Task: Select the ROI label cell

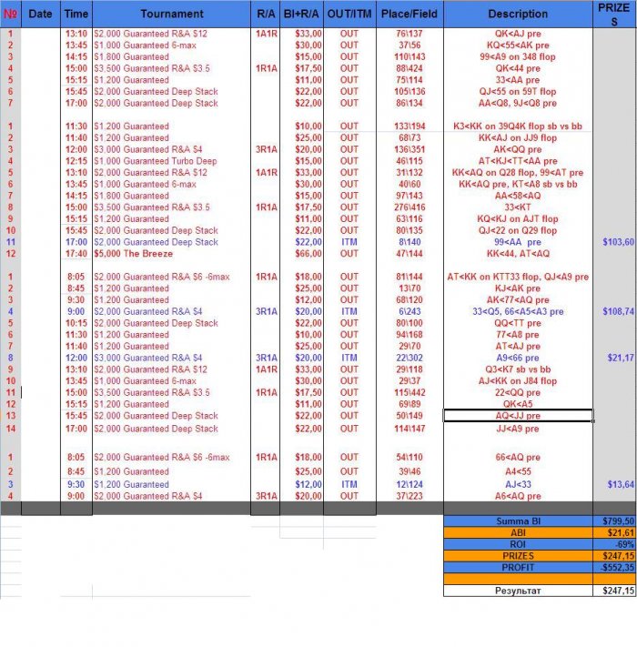Action: [x=518, y=544]
